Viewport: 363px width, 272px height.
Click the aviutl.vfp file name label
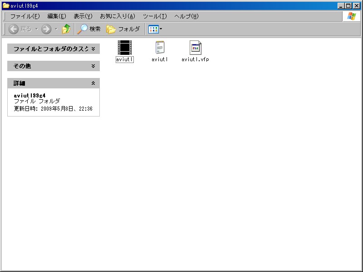195,59
